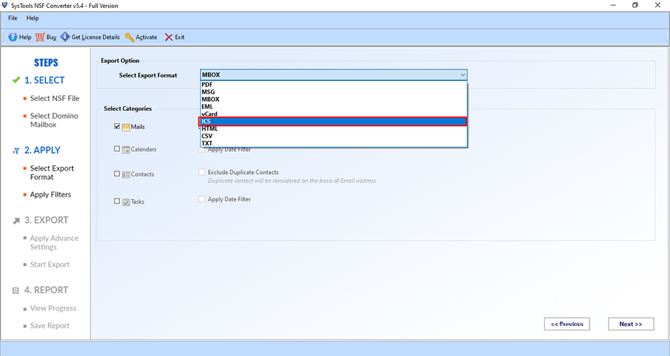670x356 pixels.
Task: Go to Select Export Format step
Action: coord(52,173)
